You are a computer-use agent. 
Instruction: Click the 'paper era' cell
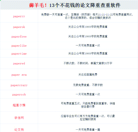pos(19,75)
